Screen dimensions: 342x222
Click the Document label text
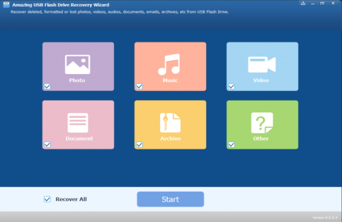(x=79, y=138)
